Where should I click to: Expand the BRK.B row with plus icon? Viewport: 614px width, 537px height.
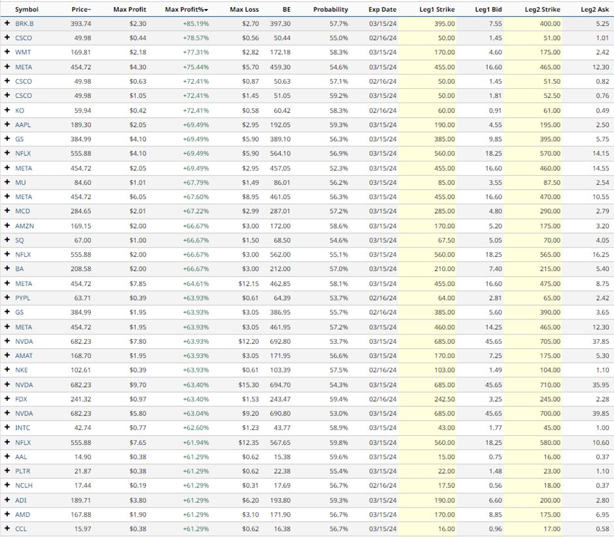[x=7, y=24]
